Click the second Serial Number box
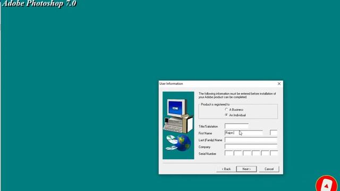Image resolution: width=340 pixels, height=191 pixels. pyautogui.click(x=238, y=153)
